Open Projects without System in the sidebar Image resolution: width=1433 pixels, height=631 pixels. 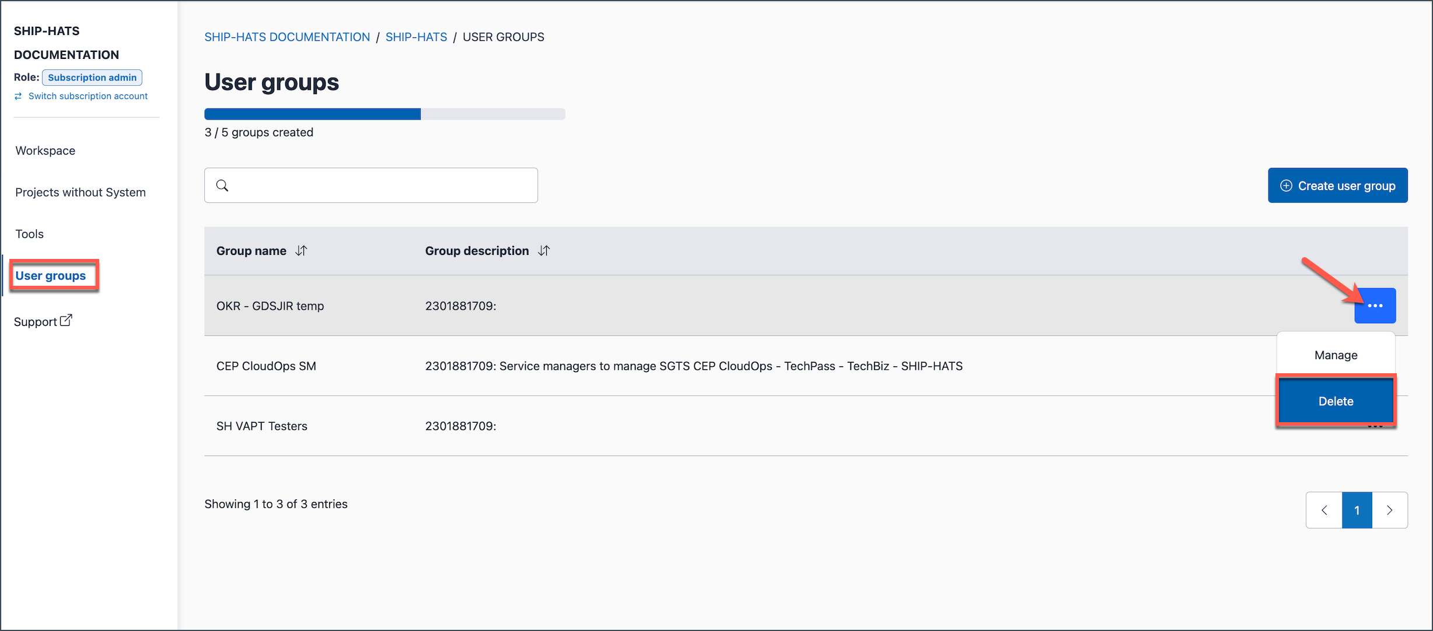pos(81,192)
